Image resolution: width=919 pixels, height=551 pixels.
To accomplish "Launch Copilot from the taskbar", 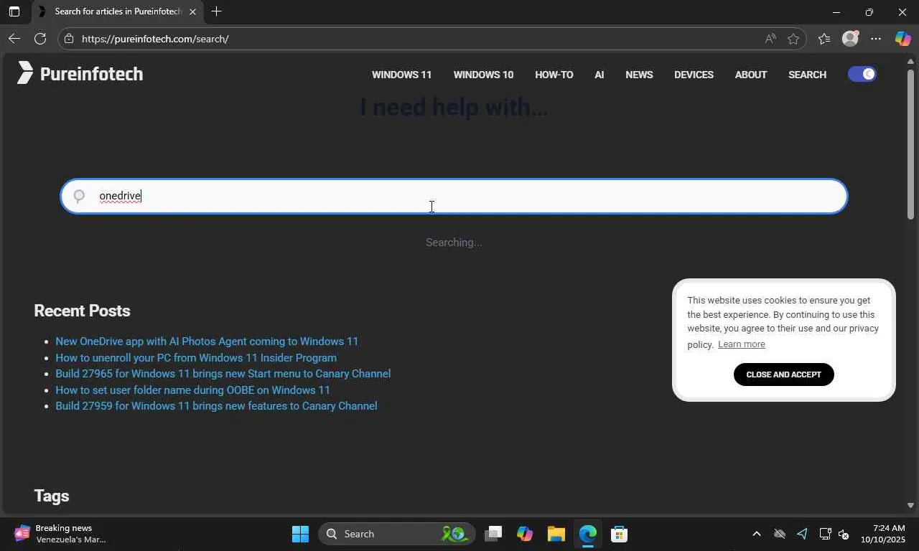I will click(x=525, y=534).
